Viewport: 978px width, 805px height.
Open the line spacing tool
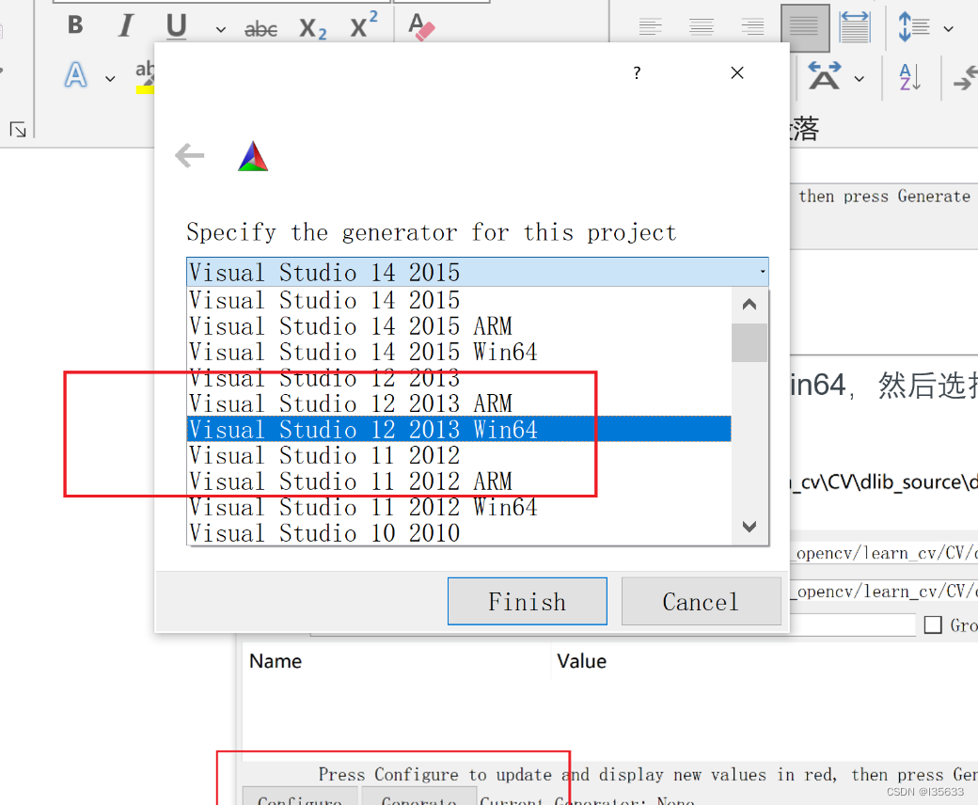point(913,26)
